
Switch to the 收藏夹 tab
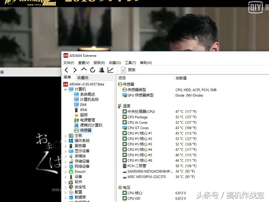point(82,77)
